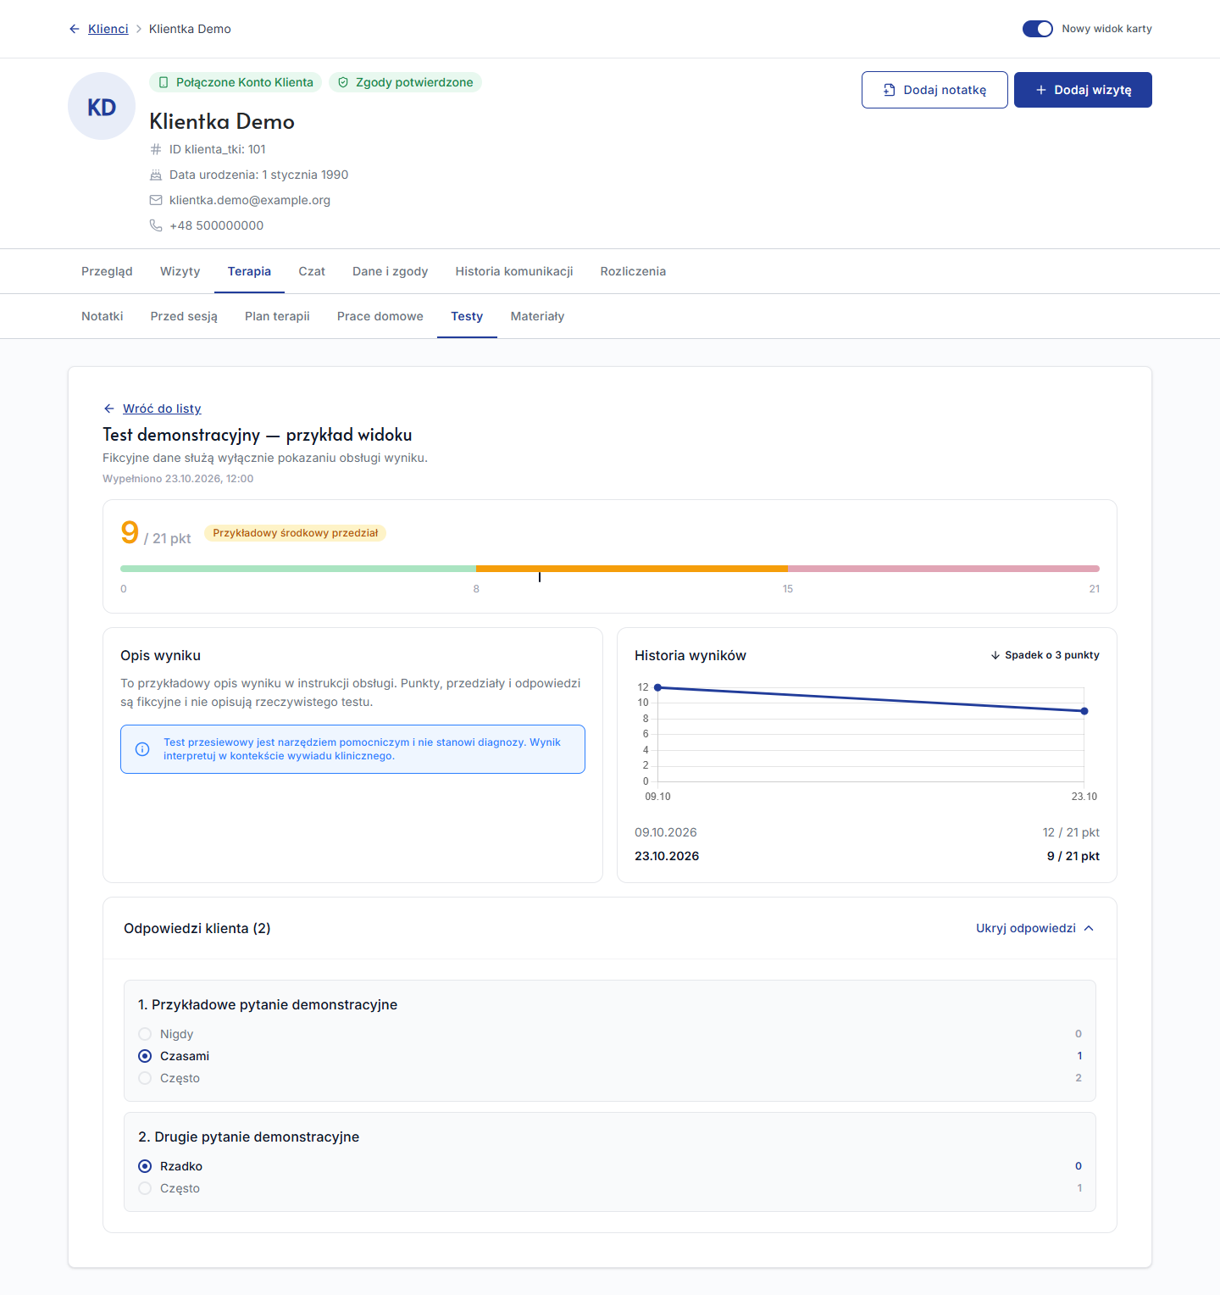Switch to the Wizyty tab
1220x1295 pixels.
[x=180, y=271]
